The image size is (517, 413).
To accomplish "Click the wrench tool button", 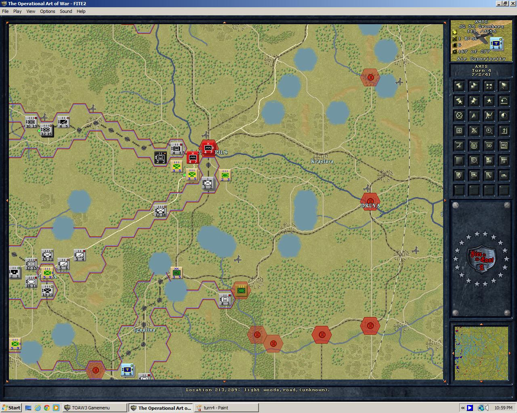I will coord(489,175).
